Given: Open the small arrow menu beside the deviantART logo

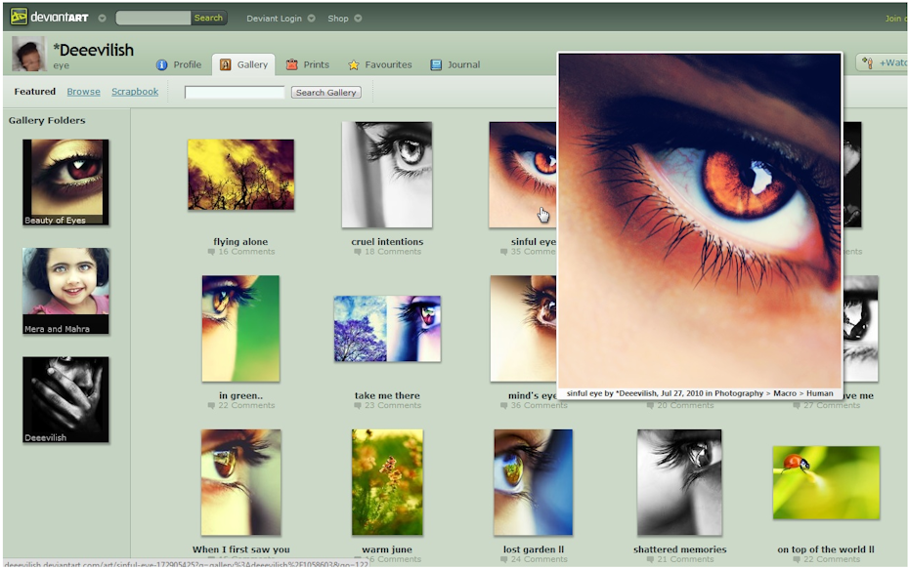Looking at the screenshot, I should click(x=102, y=18).
